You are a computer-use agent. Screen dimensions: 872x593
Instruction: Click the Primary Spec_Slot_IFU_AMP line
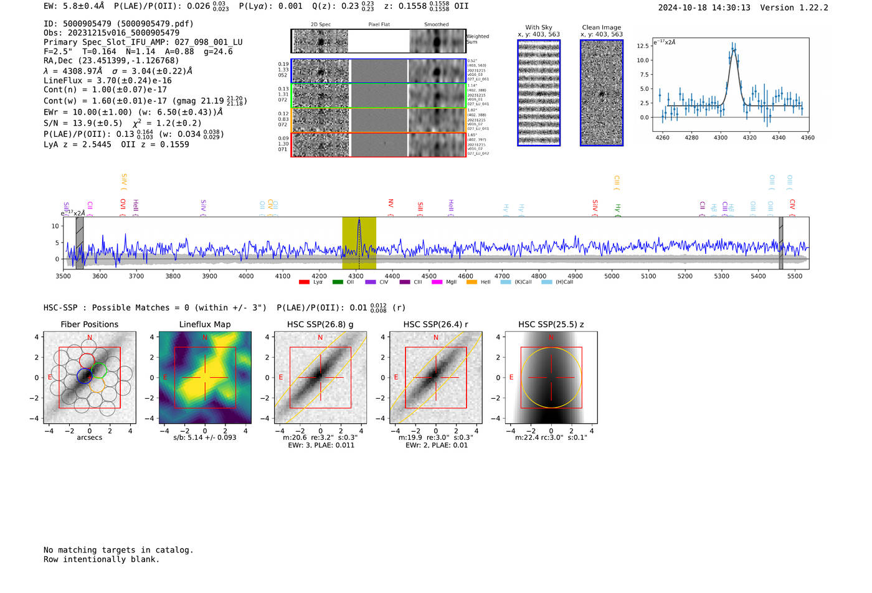tap(143, 42)
